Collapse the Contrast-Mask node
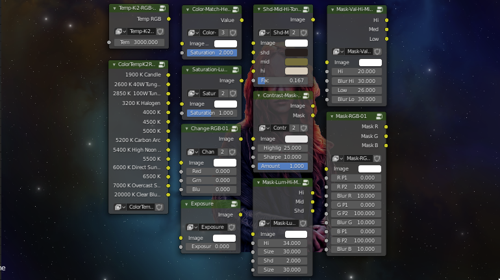The width and height of the screenshot is (500, 280). 258,95
